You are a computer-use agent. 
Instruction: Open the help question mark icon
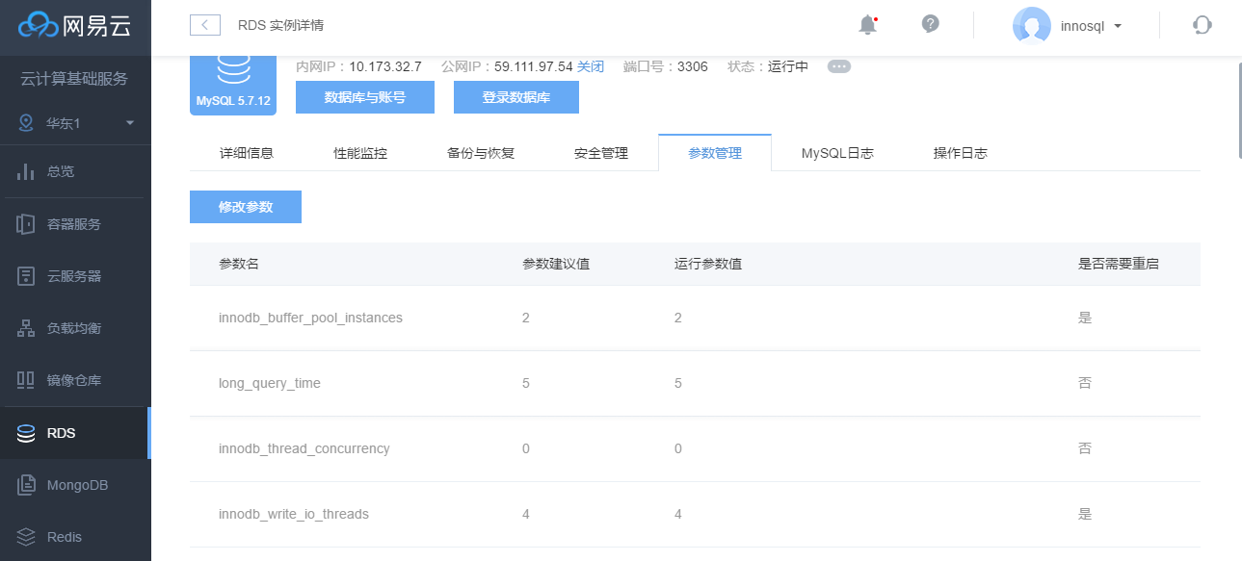pos(929,25)
